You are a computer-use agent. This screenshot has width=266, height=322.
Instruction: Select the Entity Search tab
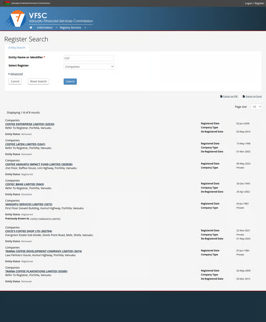17,48
